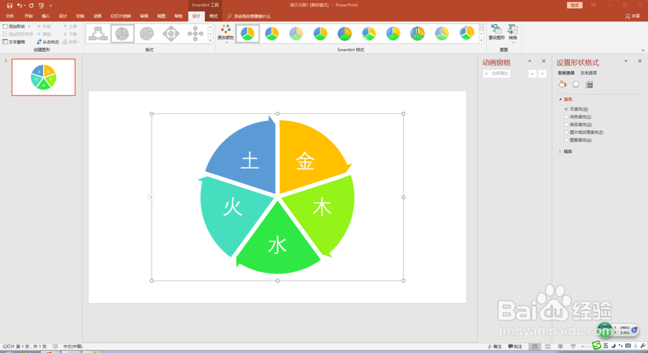The width and height of the screenshot is (648, 353).
Task: Open the 添加形状 dropdown arrow
Action: 29,27
